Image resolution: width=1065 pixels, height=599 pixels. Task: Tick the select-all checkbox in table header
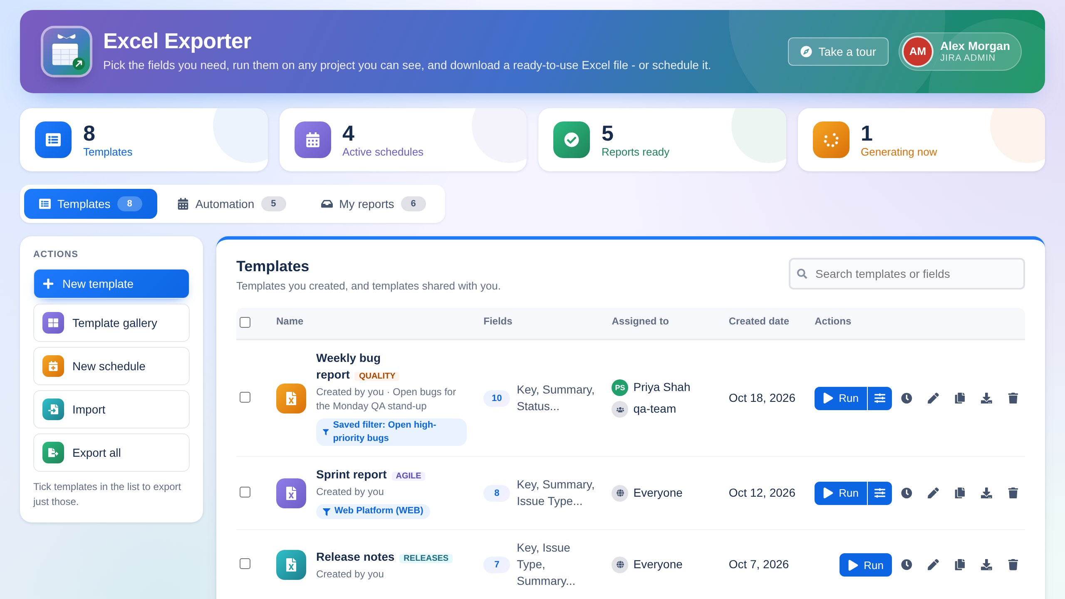(x=245, y=322)
